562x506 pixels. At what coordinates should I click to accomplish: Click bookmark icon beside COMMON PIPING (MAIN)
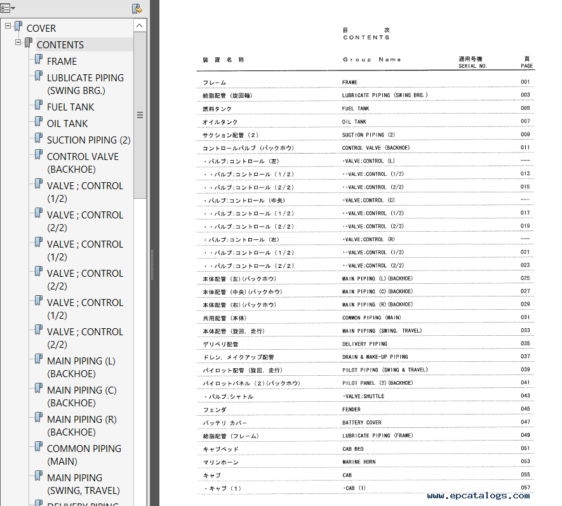pos(38,446)
